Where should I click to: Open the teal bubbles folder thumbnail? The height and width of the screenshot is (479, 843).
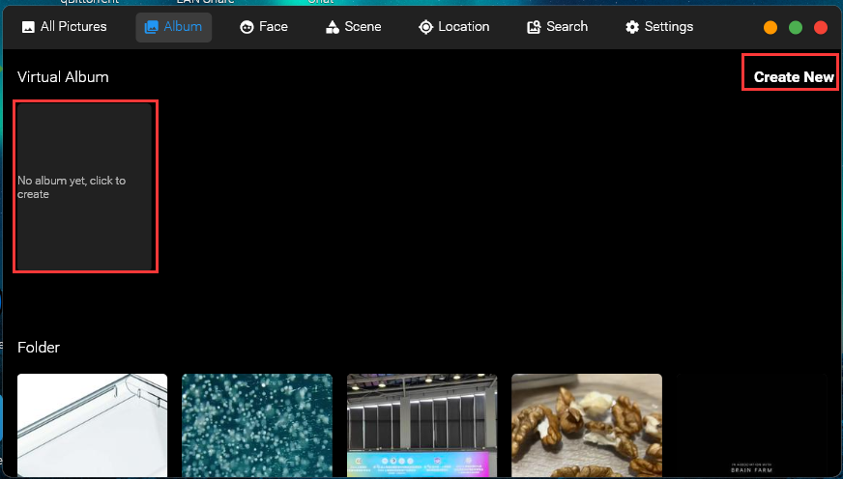click(257, 425)
